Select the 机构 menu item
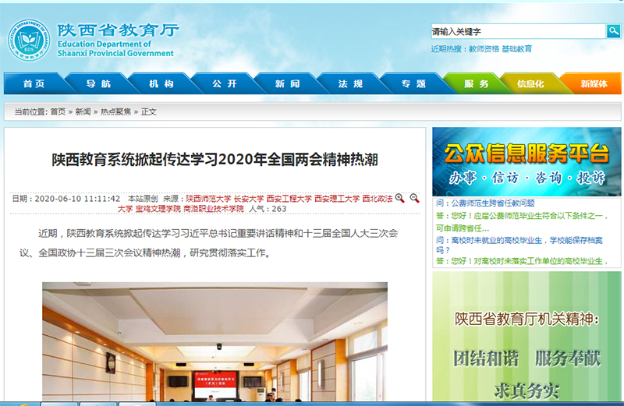Screen dimensions: 624x406 pyautogui.click(x=161, y=84)
